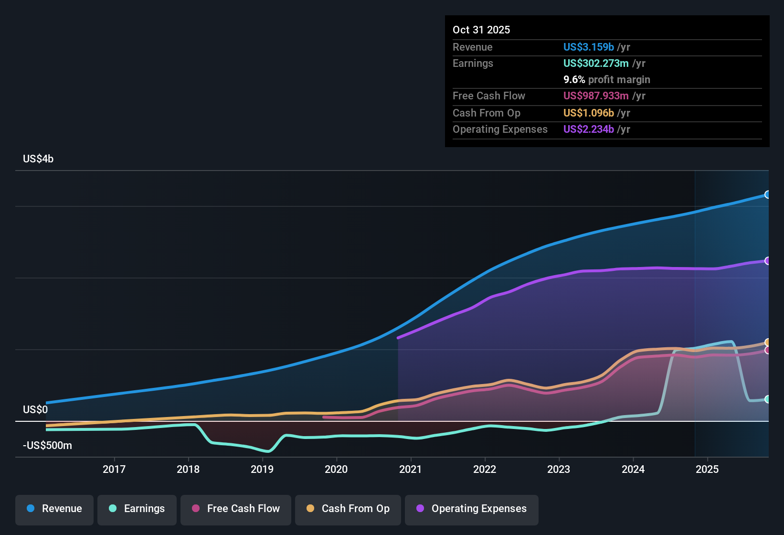Toggle off the Earnings series
Viewport: 784px width, 535px height.
coord(137,509)
